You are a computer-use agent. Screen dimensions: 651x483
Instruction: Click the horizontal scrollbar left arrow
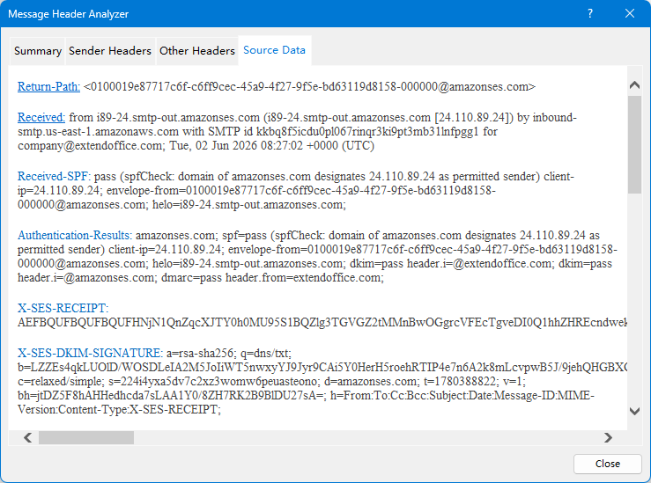tap(28, 438)
